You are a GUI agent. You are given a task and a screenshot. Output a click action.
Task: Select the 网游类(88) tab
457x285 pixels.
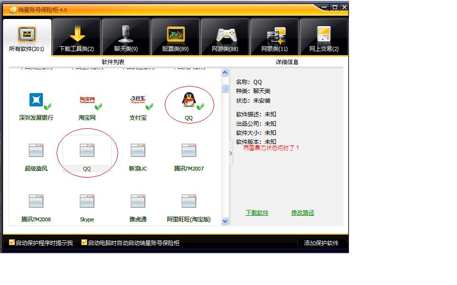pos(225,37)
